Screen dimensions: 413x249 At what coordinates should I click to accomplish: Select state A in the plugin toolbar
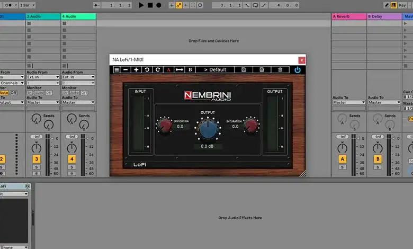168,69
